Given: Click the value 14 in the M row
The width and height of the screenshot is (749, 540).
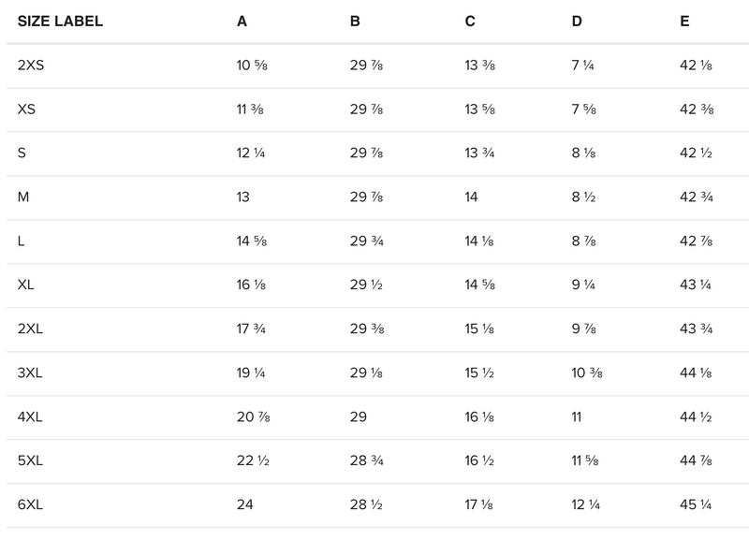Looking at the screenshot, I should (x=473, y=197).
